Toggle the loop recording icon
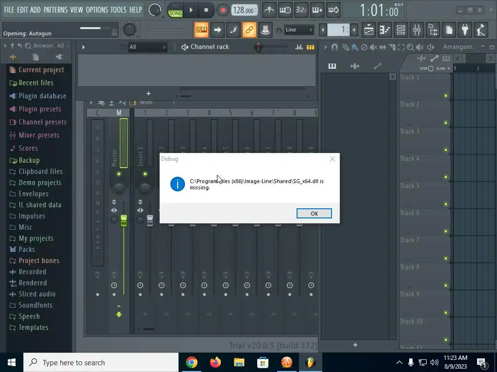Image resolution: width=497 pixels, height=372 pixels. click(x=333, y=10)
